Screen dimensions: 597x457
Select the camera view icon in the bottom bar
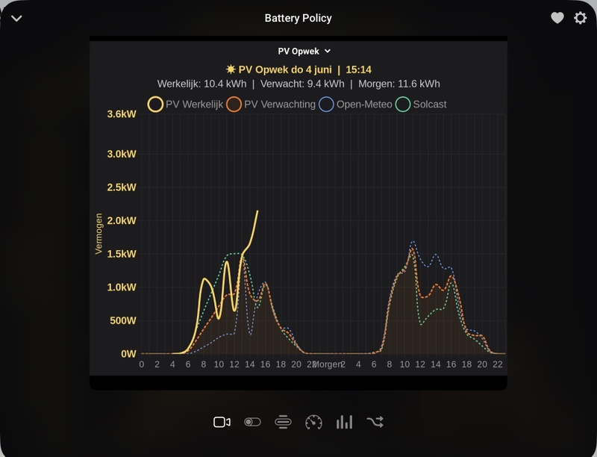click(x=222, y=422)
